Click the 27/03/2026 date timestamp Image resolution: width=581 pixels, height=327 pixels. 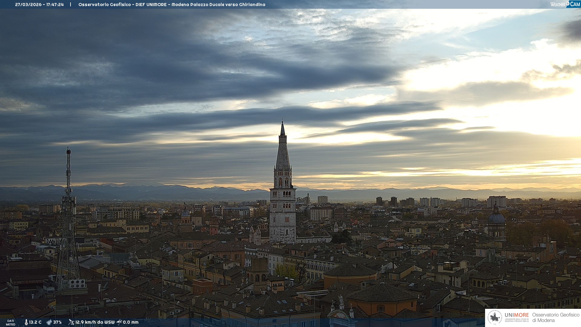[28, 5]
